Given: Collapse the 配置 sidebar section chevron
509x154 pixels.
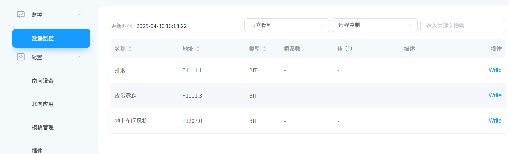Looking at the screenshot, I should [80, 57].
